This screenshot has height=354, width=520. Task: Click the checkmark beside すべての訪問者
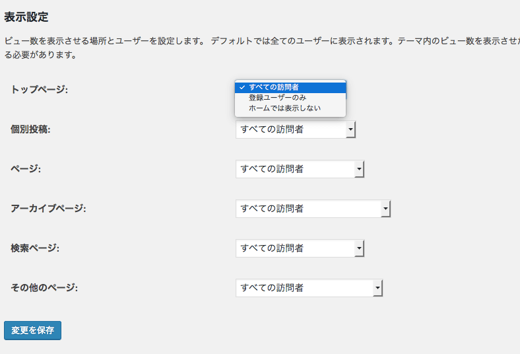tap(242, 87)
